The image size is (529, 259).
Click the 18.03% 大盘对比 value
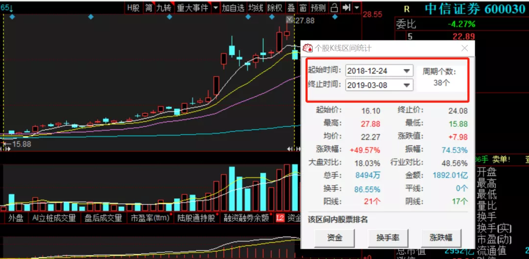click(x=367, y=163)
